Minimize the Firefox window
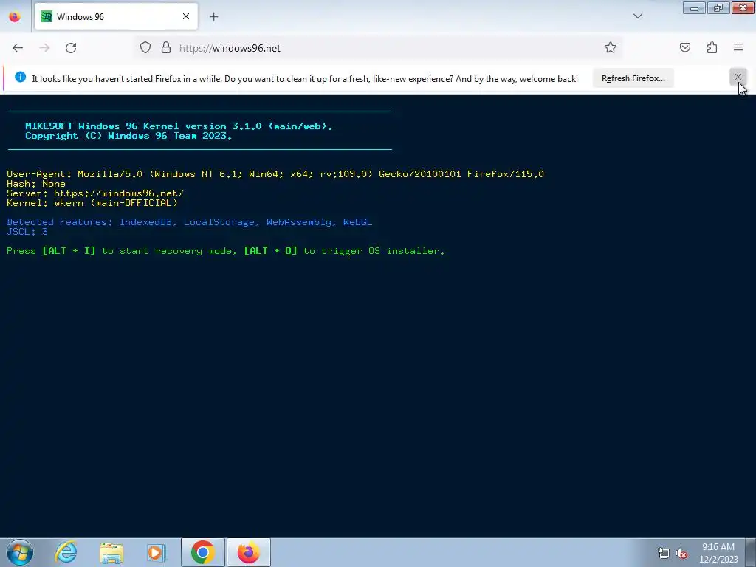The width and height of the screenshot is (756, 567). pyautogui.click(x=694, y=7)
